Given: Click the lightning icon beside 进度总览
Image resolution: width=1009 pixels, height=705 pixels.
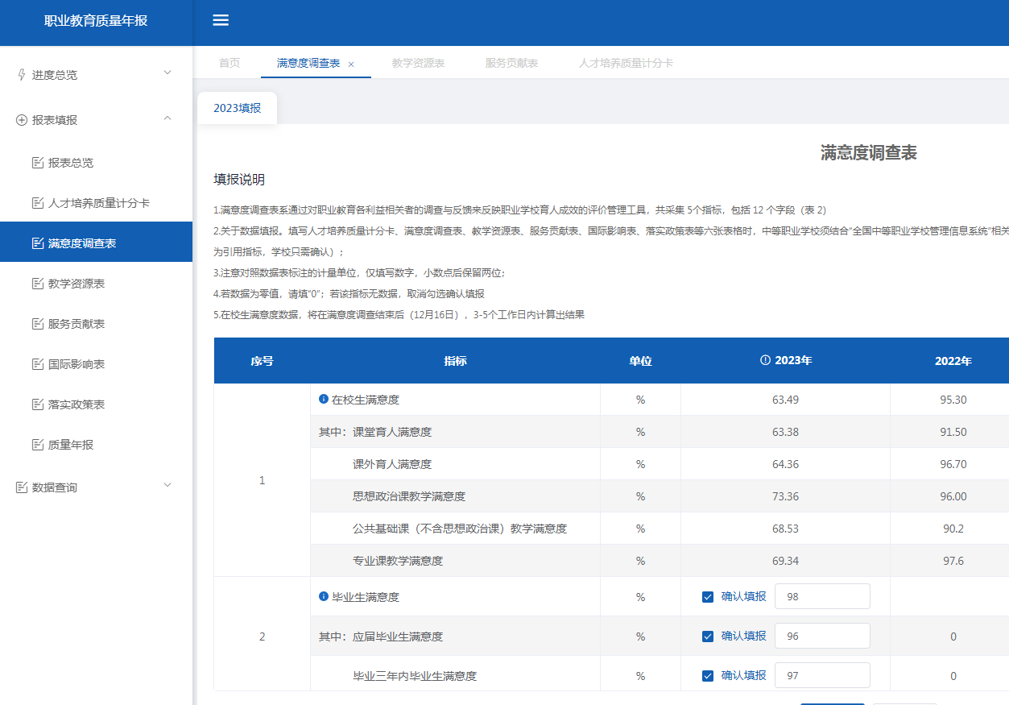Looking at the screenshot, I should pos(22,75).
